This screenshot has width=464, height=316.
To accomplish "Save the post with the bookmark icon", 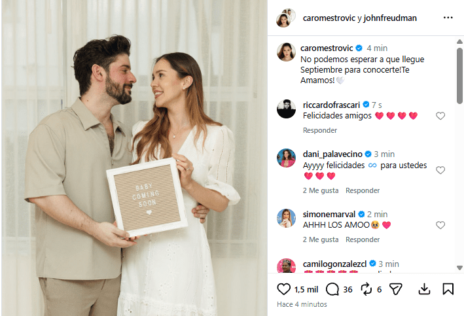I will tap(448, 289).
